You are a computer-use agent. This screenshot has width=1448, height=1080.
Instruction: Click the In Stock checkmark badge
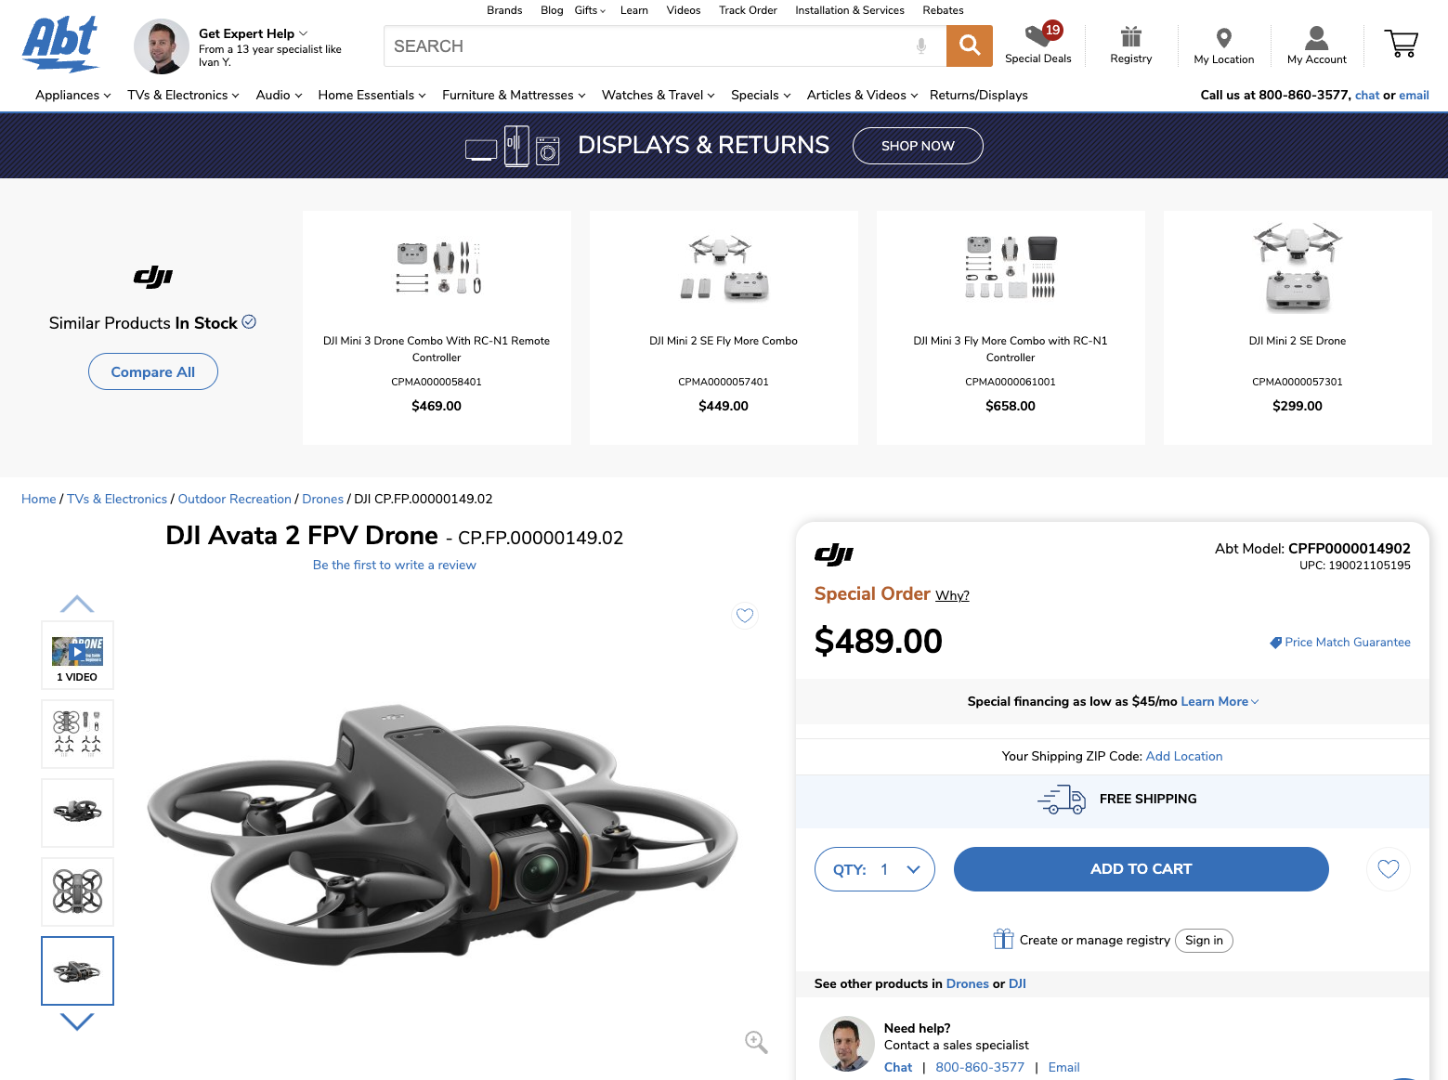coord(249,321)
